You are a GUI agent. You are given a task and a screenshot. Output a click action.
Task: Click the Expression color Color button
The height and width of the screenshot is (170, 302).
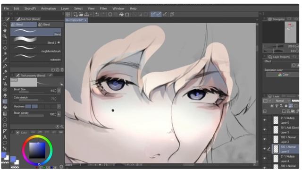(x=283, y=75)
